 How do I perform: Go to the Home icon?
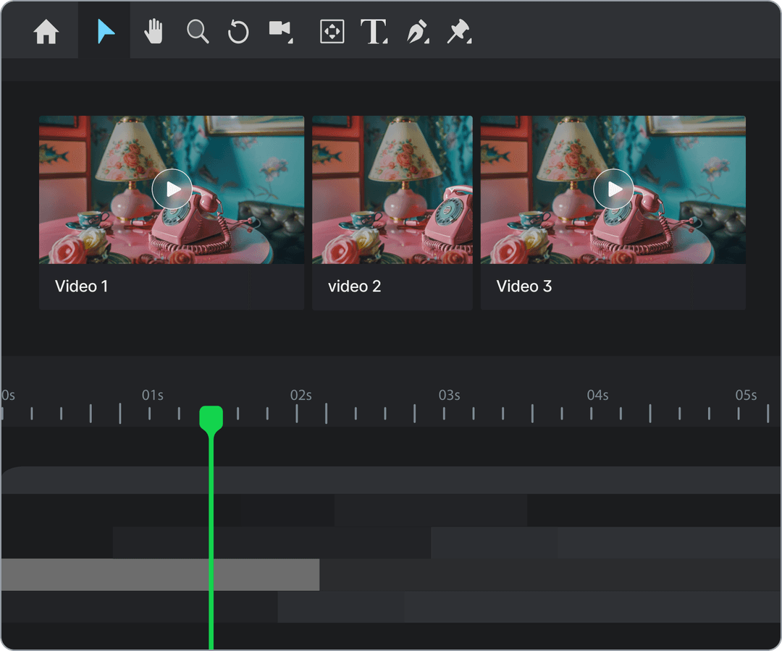(46, 31)
